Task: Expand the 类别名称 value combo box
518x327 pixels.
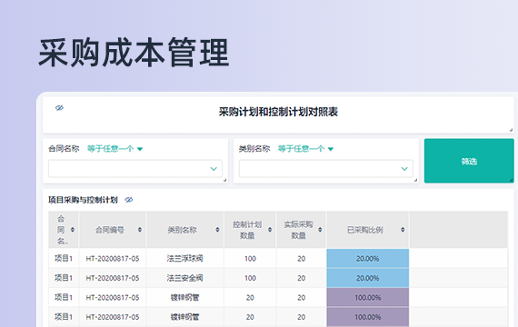Action: (x=326, y=169)
